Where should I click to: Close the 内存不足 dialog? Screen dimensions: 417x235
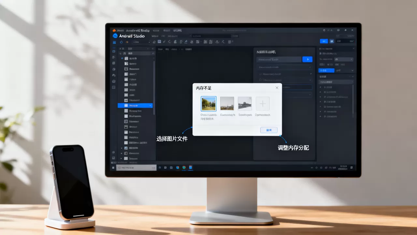(x=277, y=88)
